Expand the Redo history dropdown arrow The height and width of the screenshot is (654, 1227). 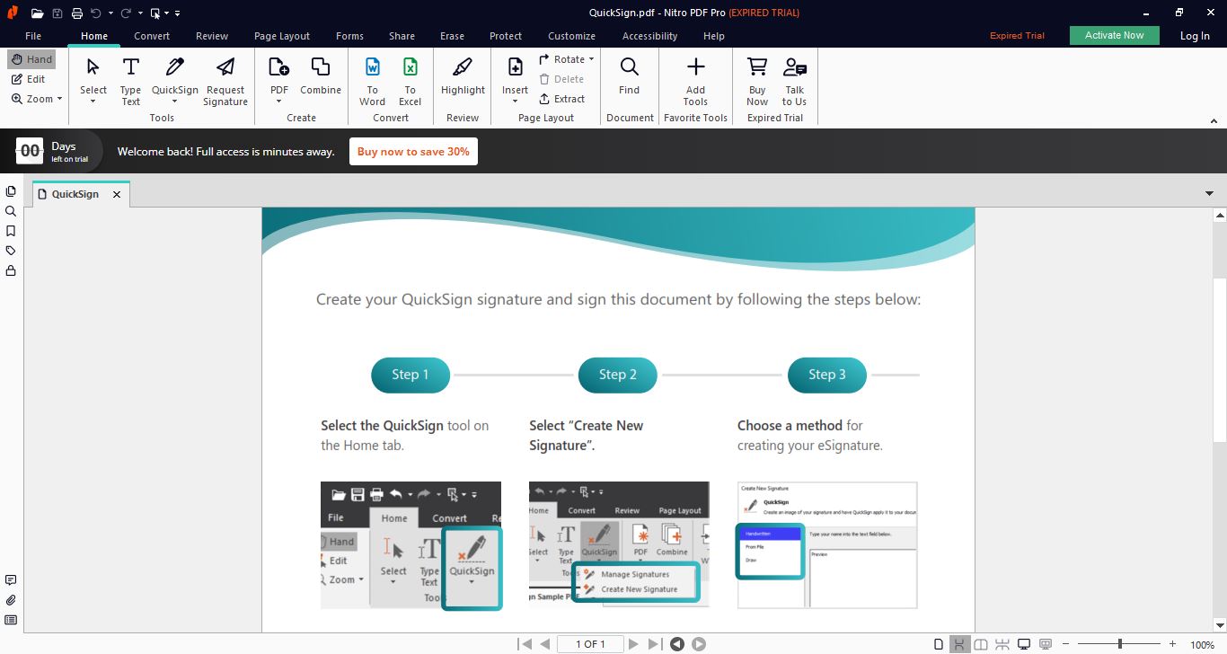[140, 13]
